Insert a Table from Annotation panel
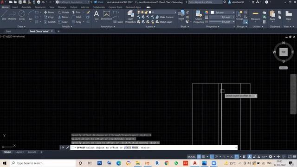 [x=118, y=22]
